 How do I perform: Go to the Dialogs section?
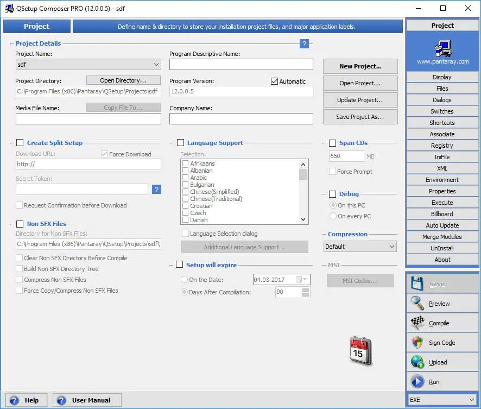click(x=442, y=100)
